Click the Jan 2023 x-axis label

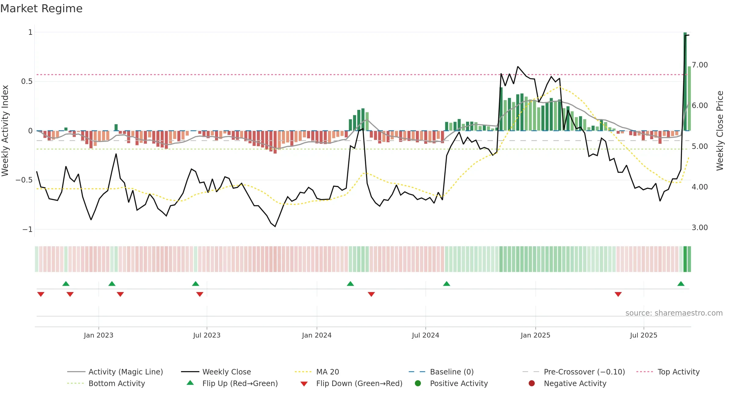coord(99,335)
